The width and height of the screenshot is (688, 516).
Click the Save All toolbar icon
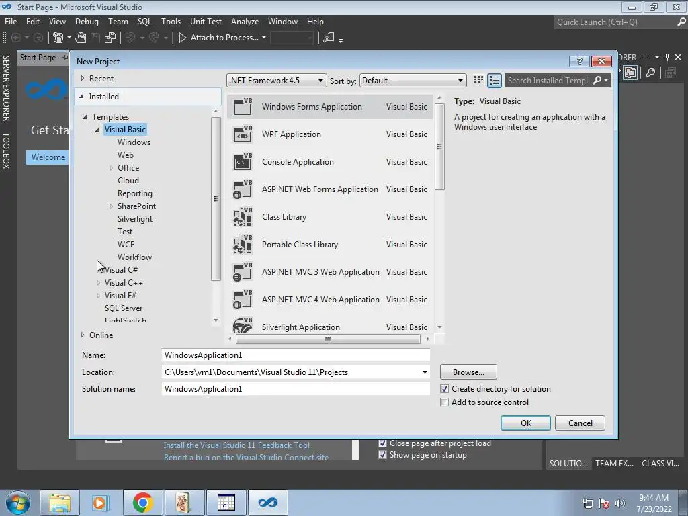[x=111, y=38]
